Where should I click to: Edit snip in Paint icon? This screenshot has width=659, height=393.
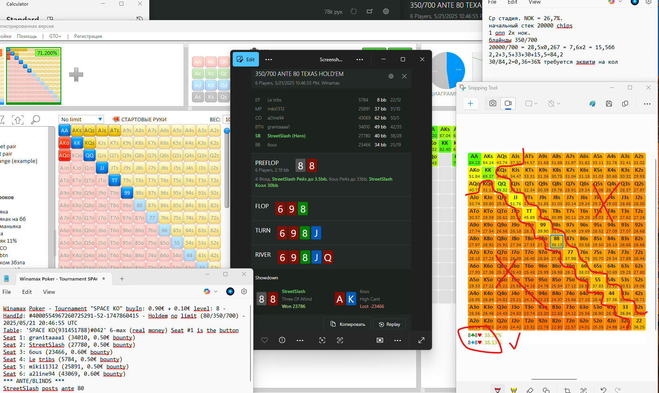tap(592, 104)
